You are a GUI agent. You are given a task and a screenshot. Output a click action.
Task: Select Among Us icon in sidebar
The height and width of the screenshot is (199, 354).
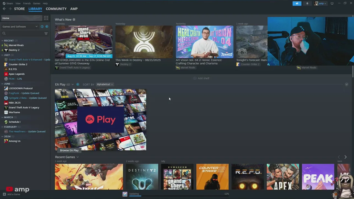click(x=6, y=141)
